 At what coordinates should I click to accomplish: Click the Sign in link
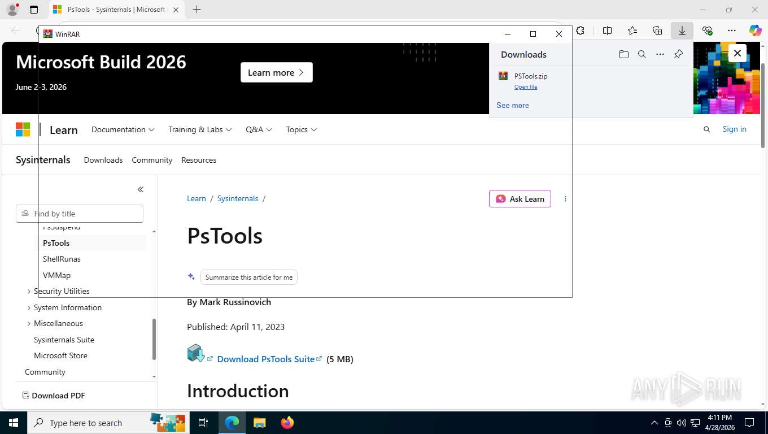pos(734,129)
